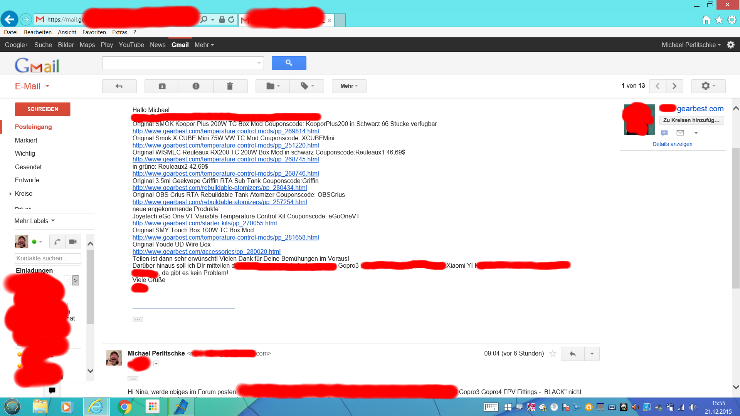Click the SCHREIBEN compose button
This screenshot has height=416, width=740.
(43, 109)
